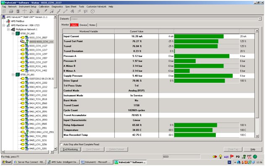This screenshot has height=166, width=265.
Task: Open the Diagnostics menu
Action: (x=57, y=7)
